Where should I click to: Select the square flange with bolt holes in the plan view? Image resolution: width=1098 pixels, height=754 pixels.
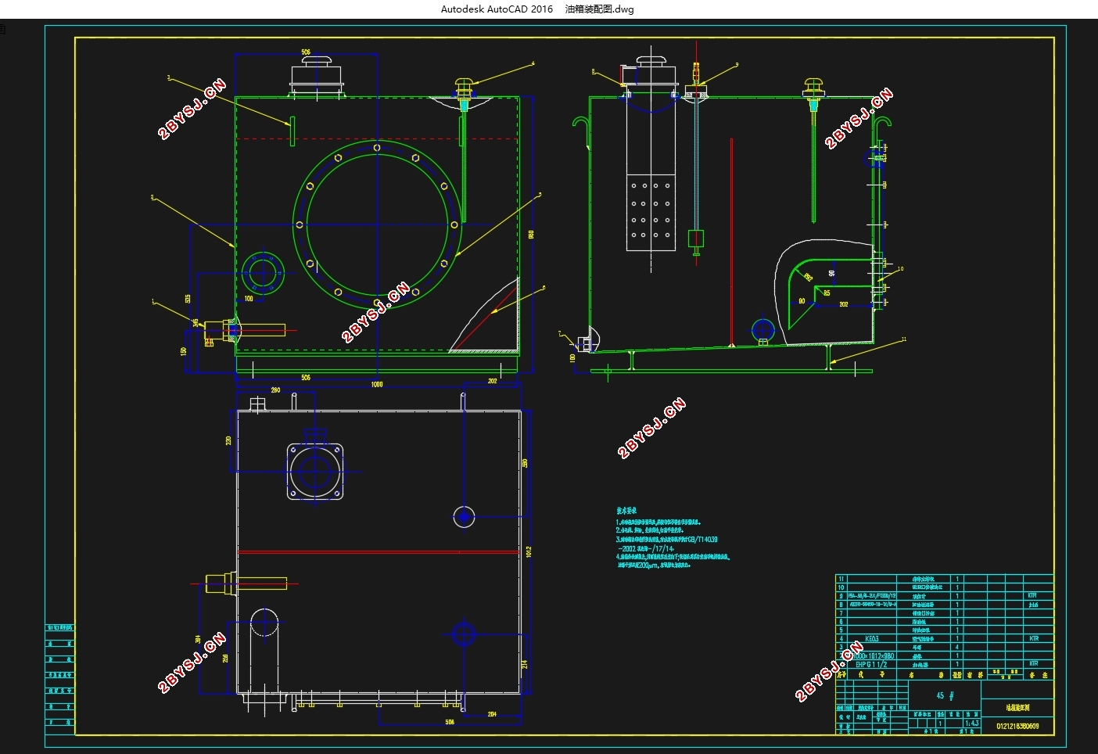click(315, 471)
